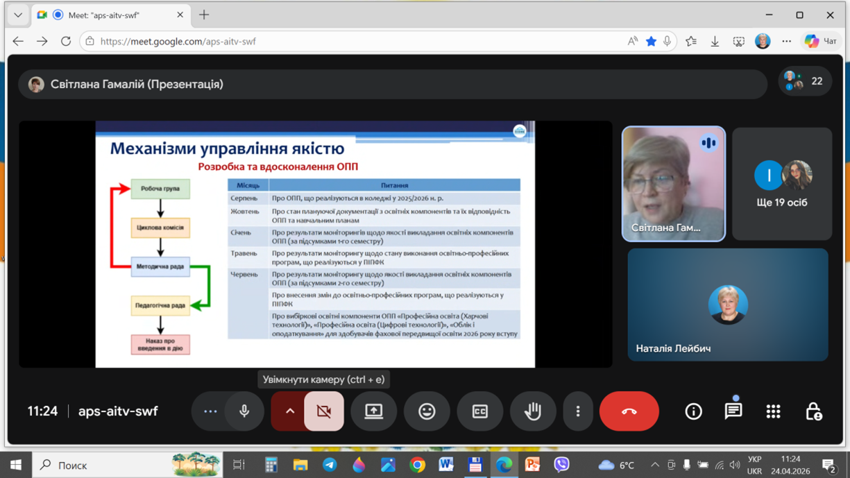
Task: Open activities grid icon
Action: pyautogui.click(x=773, y=411)
